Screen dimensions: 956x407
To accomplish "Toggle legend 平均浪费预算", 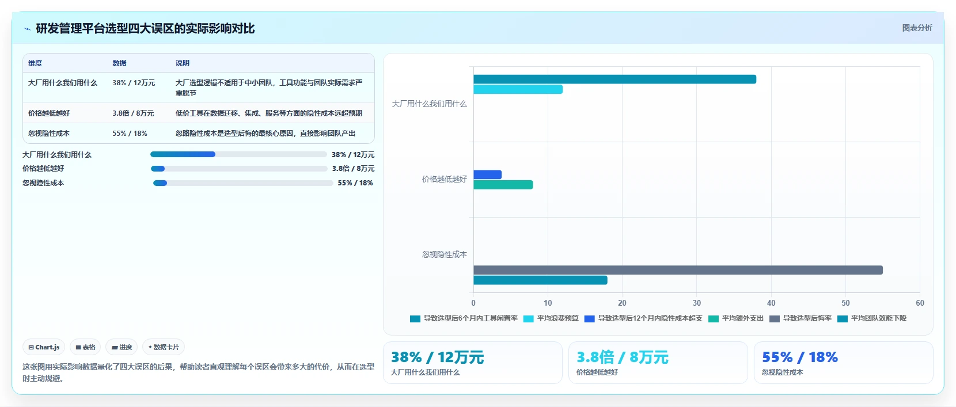I will 551,318.
